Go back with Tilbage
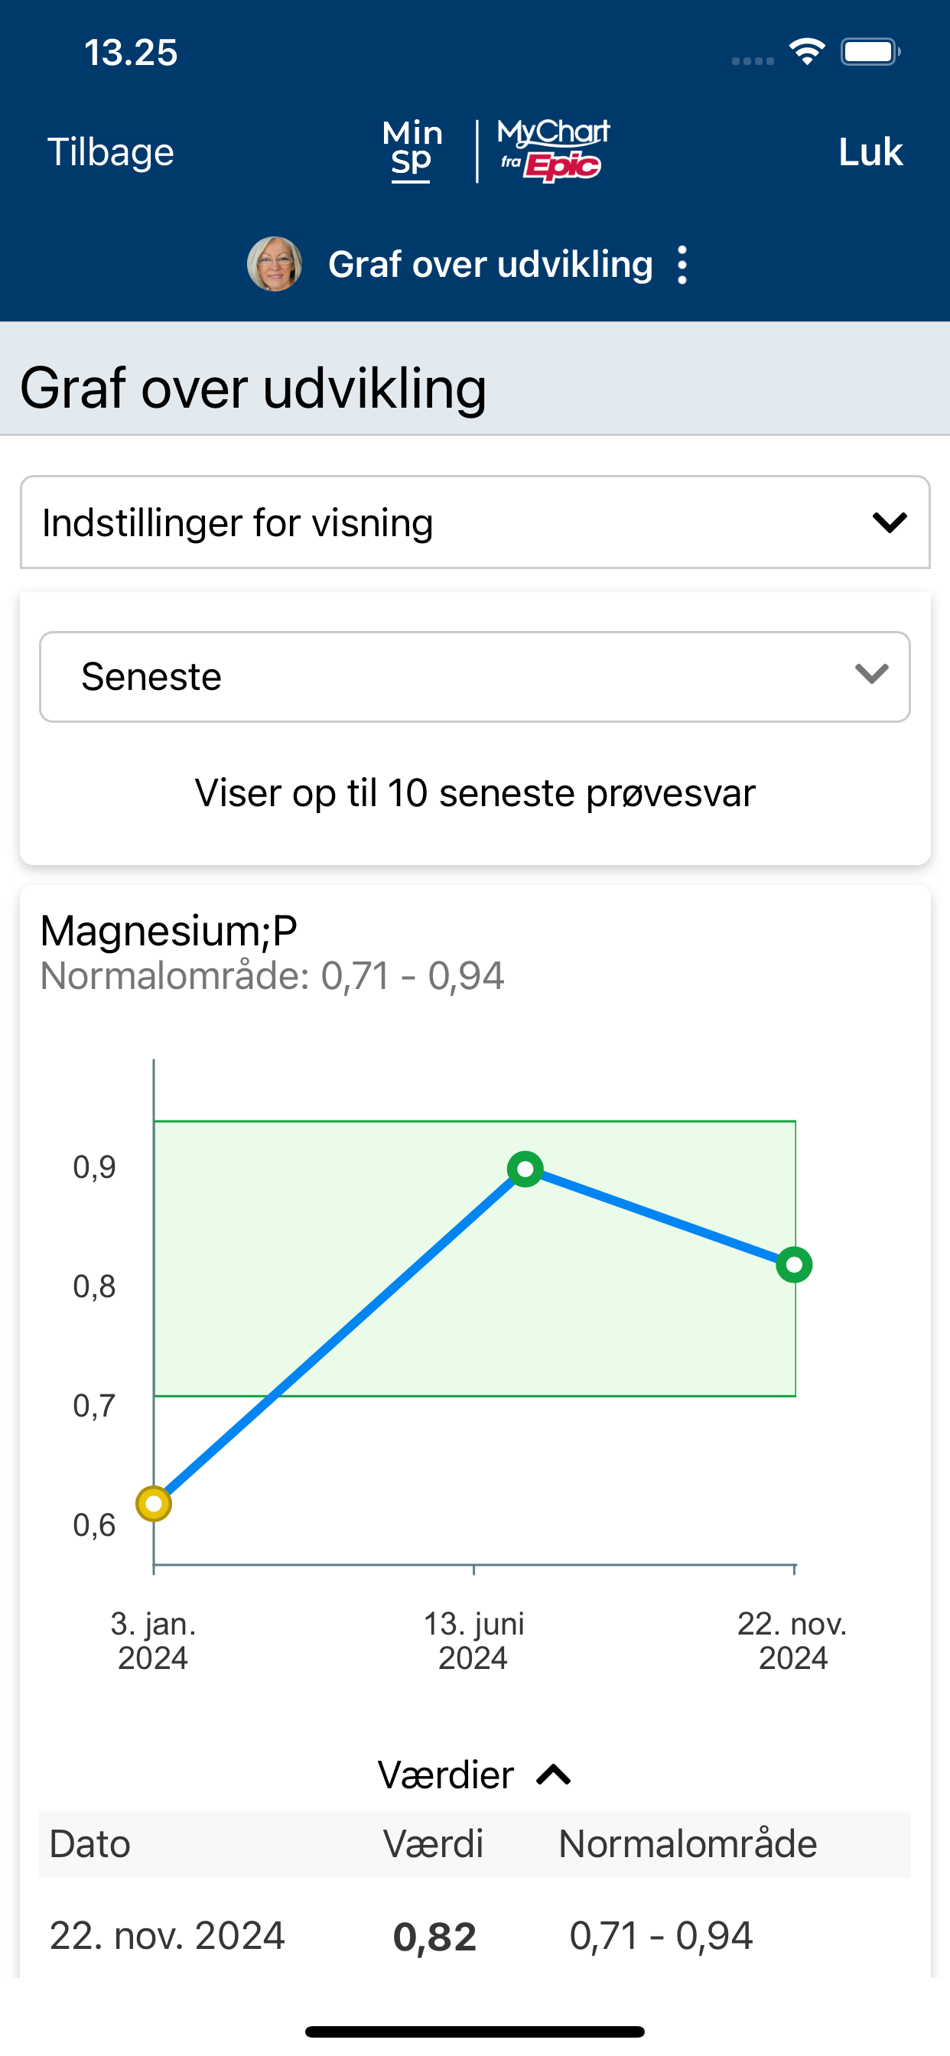950x2056 pixels. (x=111, y=151)
